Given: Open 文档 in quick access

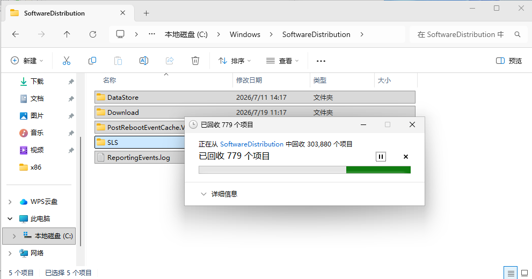Looking at the screenshot, I should pyautogui.click(x=37, y=99).
